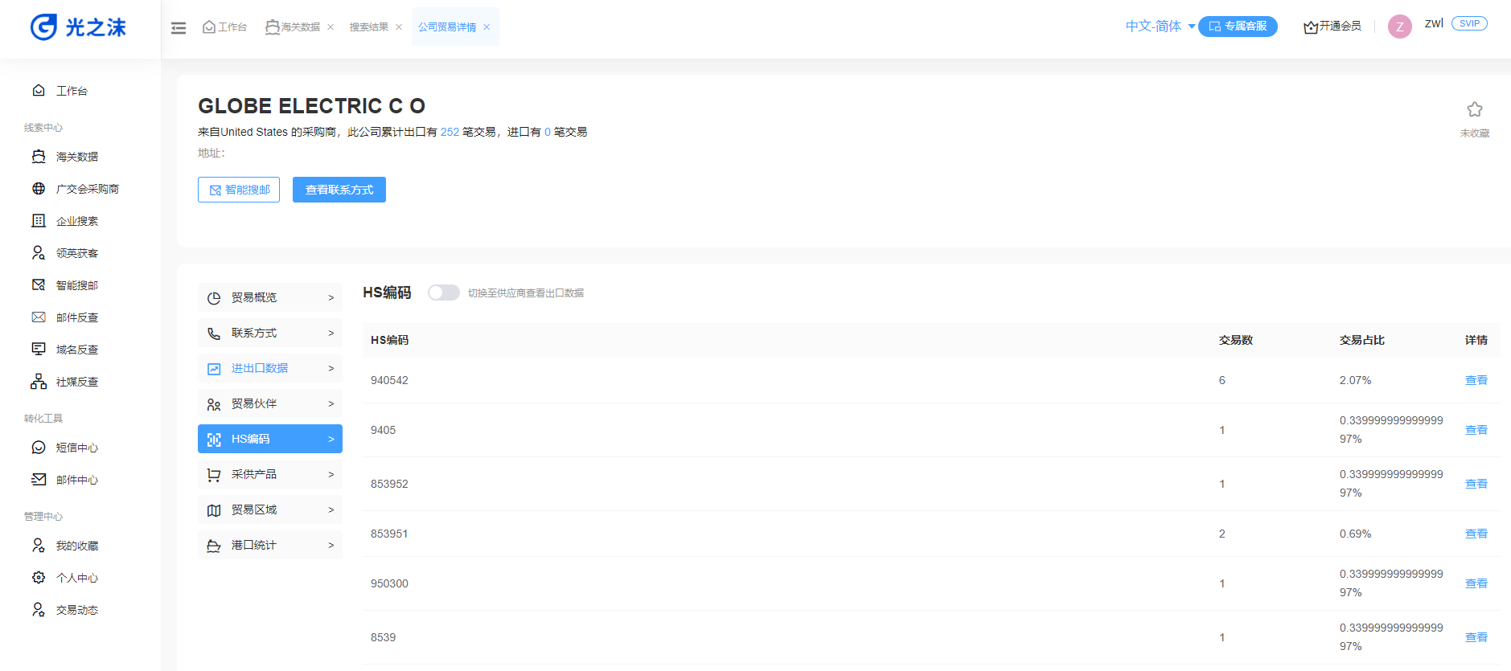
Task: Open the 中文-简体 language dropdown
Action: [1160, 27]
